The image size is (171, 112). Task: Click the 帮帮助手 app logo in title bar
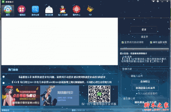point(3,2)
